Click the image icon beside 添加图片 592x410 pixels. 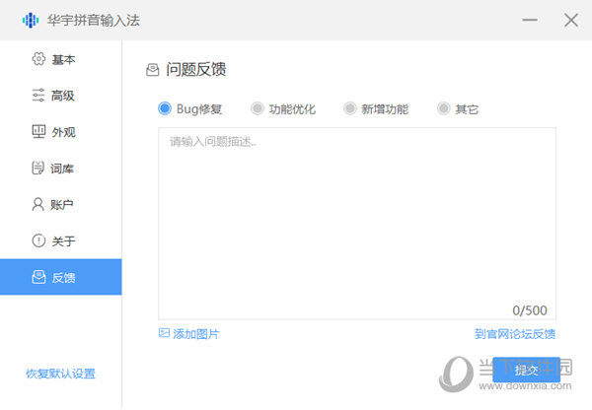click(x=164, y=333)
